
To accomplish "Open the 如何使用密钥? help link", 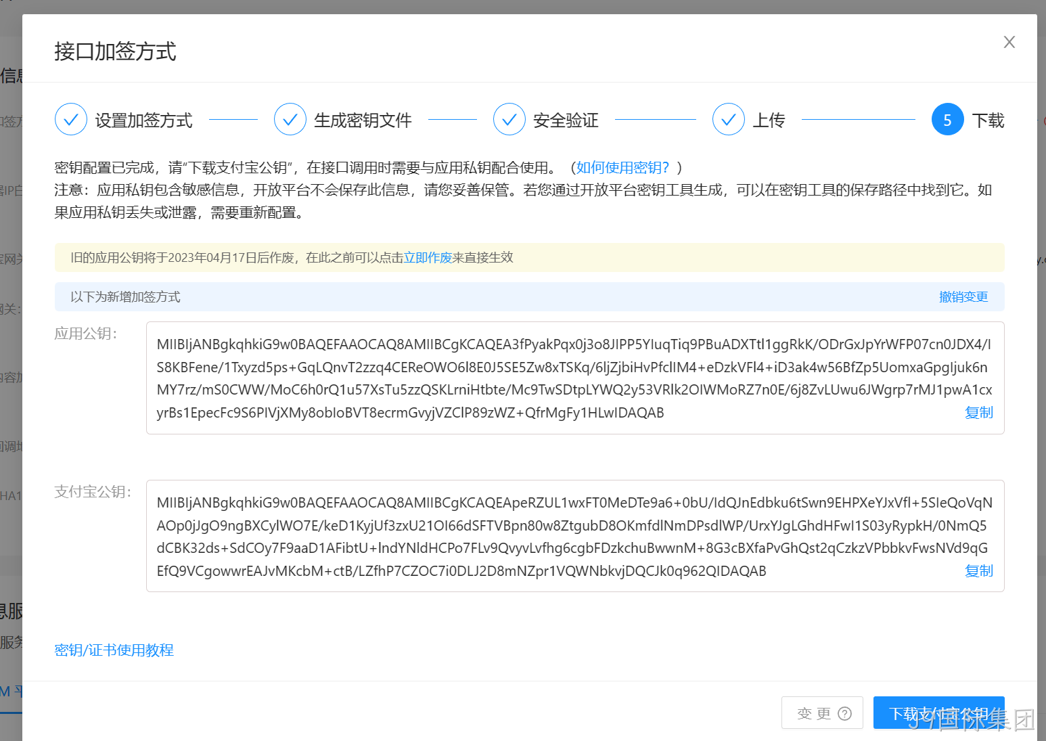I will 622,168.
